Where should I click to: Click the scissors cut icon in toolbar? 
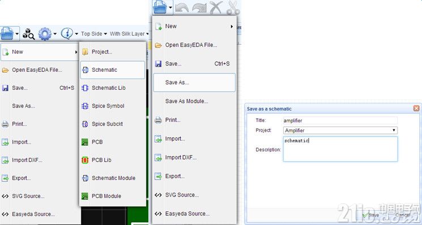(x=233, y=7)
